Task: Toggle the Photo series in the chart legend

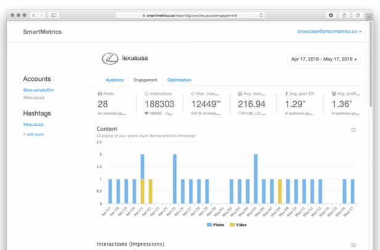Action: (x=215, y=225)
